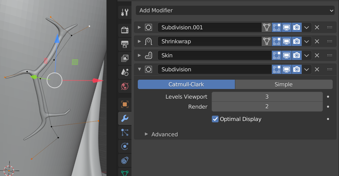This screenshot has height=176, width=339.
Task: Open Subdivision.001 modifier options dropdown
Action: click(307, 27)
